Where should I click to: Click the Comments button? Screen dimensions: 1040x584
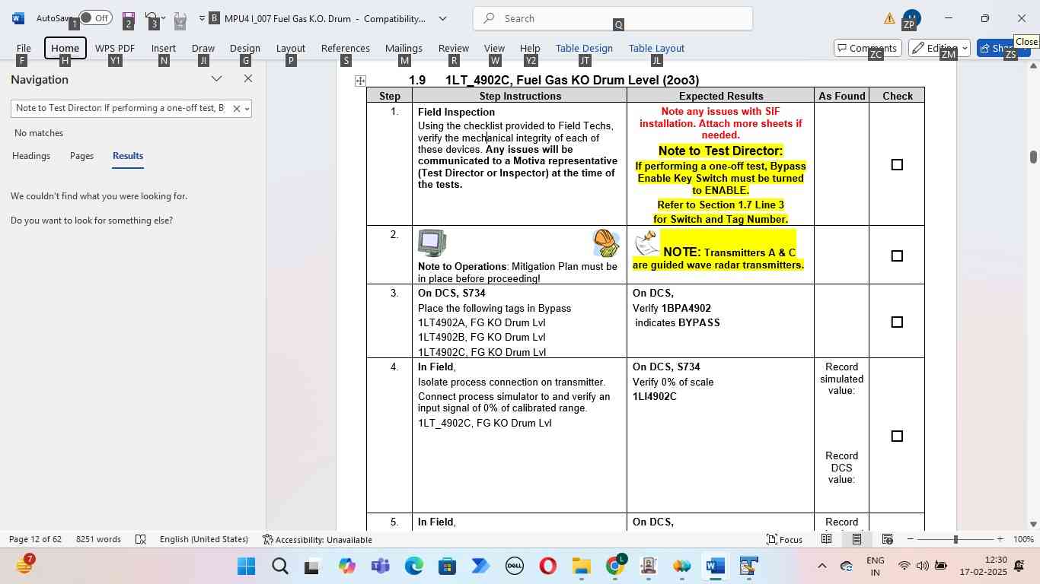pos(868,48)
